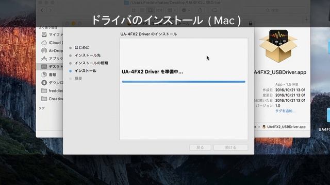Select the インストール先 step in installer
330x185 pixels.
click(x=88, y=55)
